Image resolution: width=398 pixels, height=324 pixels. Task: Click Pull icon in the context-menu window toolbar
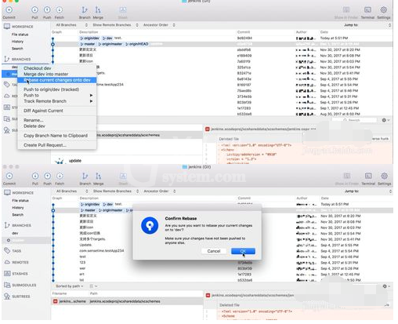34,10
